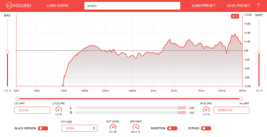Click the DRY/WET knob

coord(136,127)
